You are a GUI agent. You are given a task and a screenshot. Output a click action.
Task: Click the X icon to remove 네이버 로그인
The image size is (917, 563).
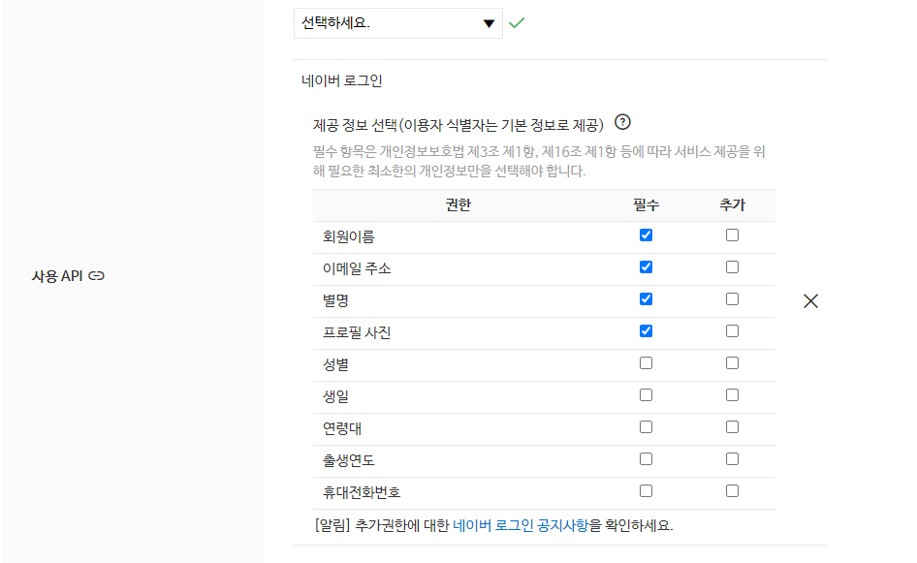810,301
